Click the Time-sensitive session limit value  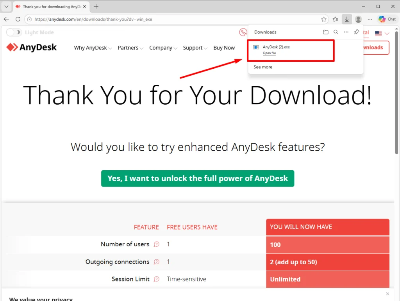click(186, 279)
